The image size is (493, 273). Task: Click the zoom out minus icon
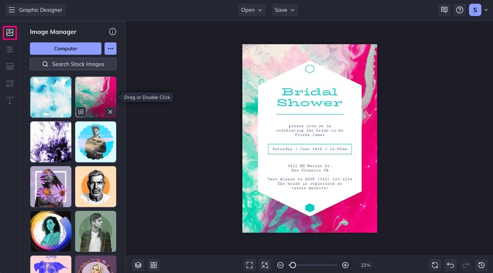pos(280,265)
